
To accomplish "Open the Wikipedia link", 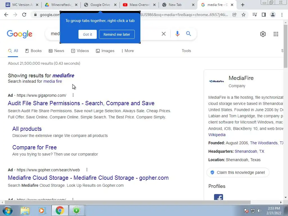I will 217,135.
